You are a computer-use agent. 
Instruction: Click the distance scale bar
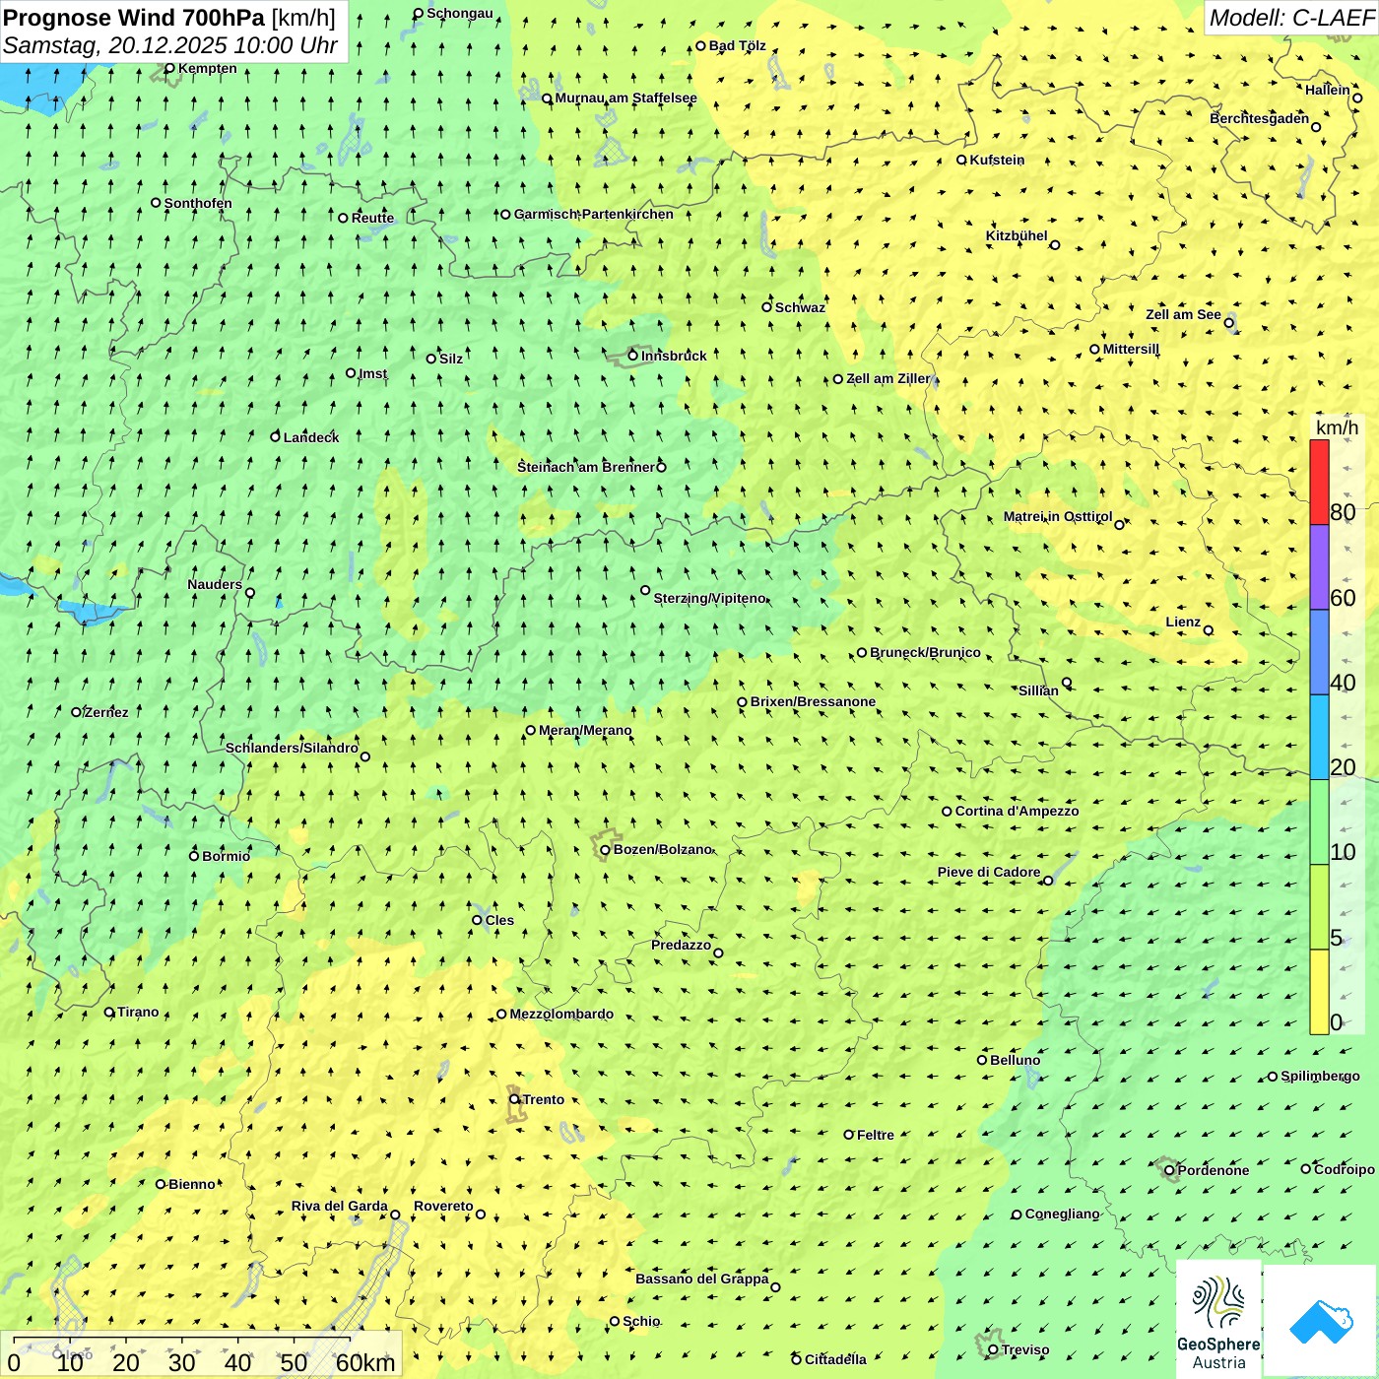pos(181,1341)
